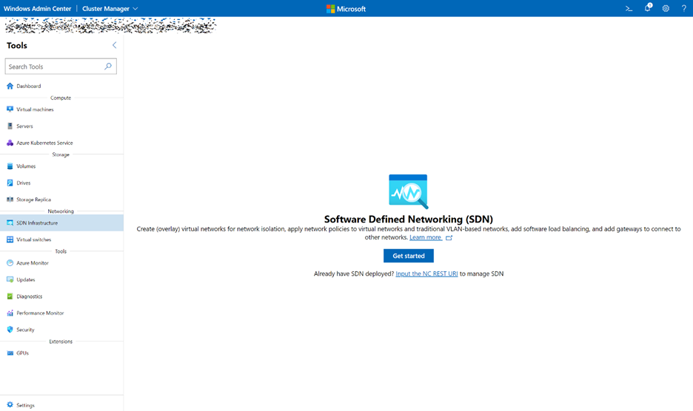Screen dimensions: 693x411
Task: Click the Virtual switches grid icon
Action: point(10,240)
